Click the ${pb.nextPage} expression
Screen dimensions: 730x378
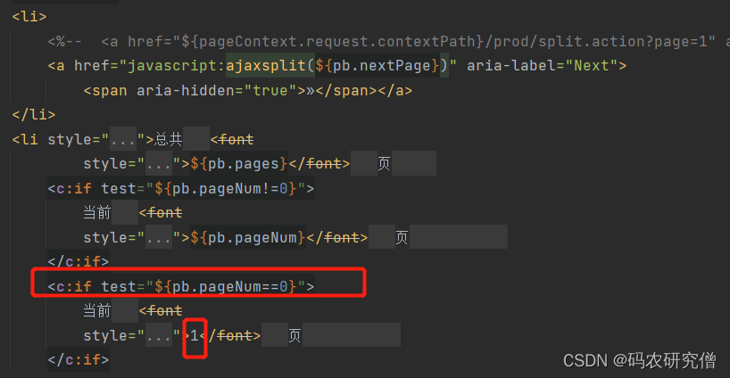tap(377, 66)
